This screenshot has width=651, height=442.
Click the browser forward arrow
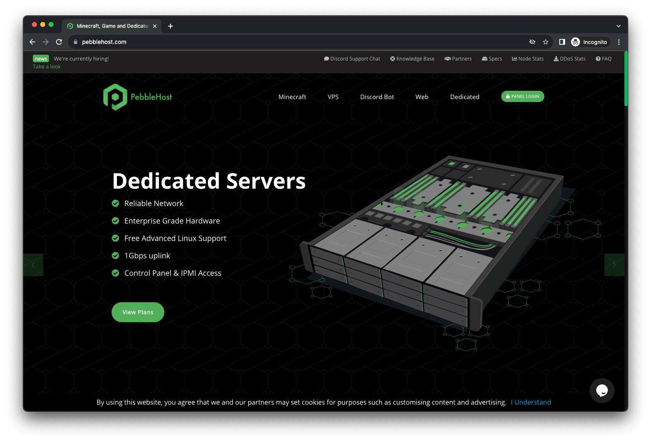coord(46,42)
